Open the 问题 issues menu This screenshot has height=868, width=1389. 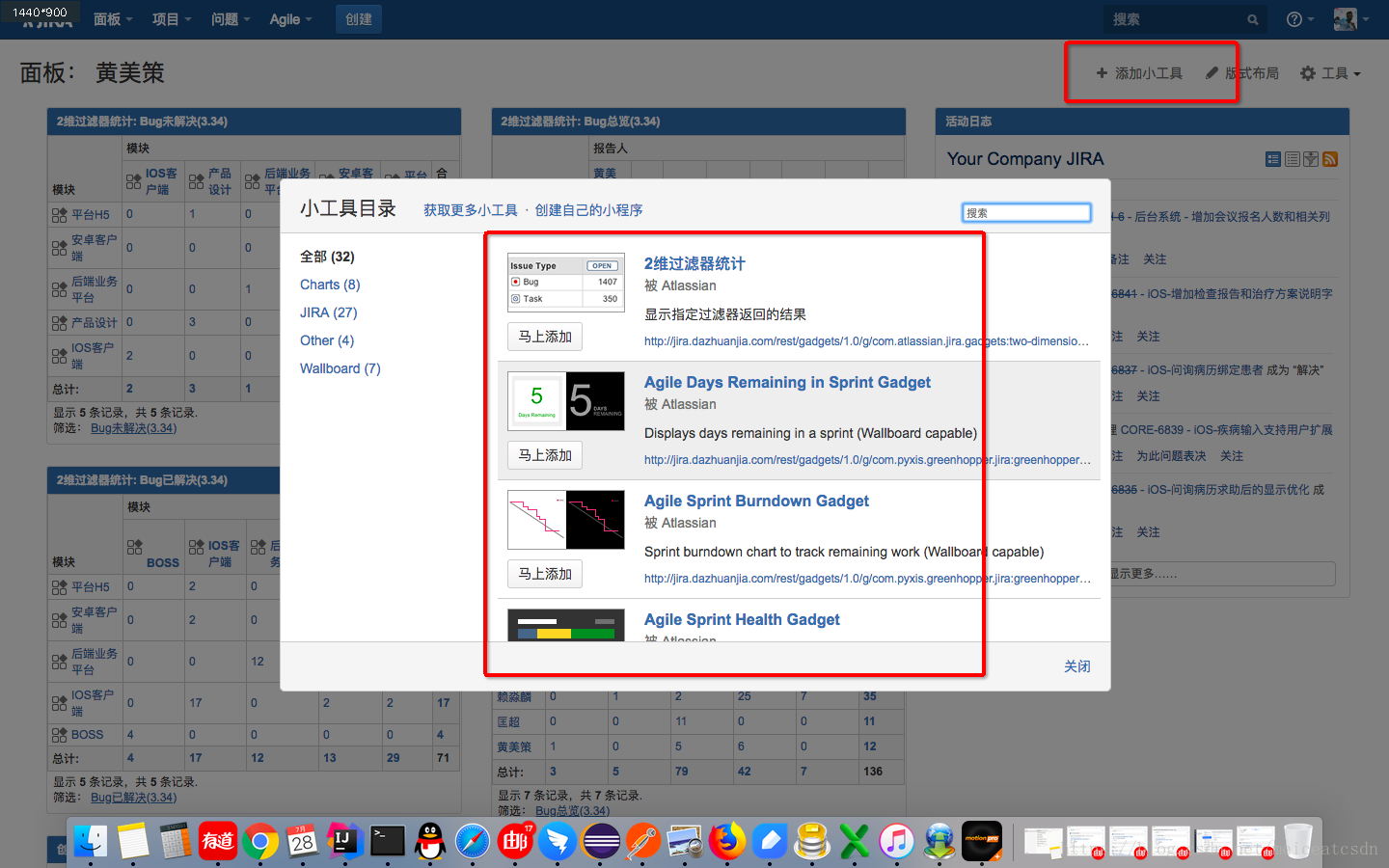[x=231, y=19]
